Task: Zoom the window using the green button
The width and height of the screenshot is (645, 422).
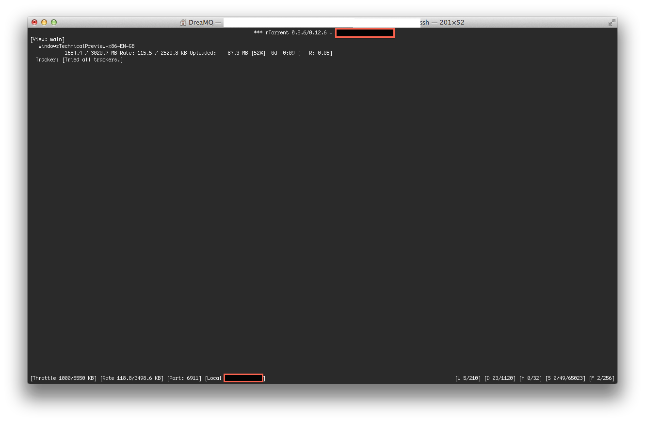Action: [54, 22]
